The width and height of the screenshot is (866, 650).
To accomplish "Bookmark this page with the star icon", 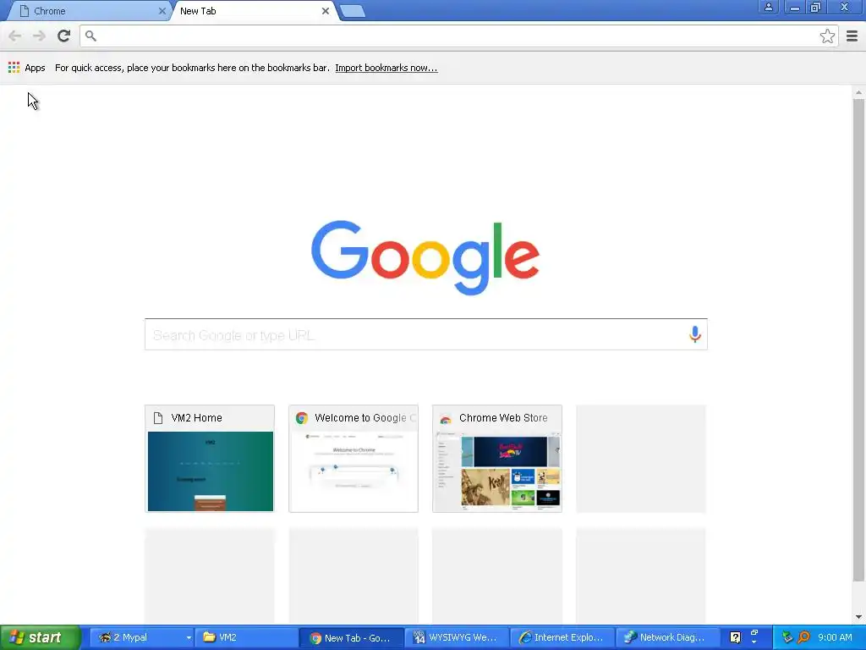I will click(x=827, y=36).
